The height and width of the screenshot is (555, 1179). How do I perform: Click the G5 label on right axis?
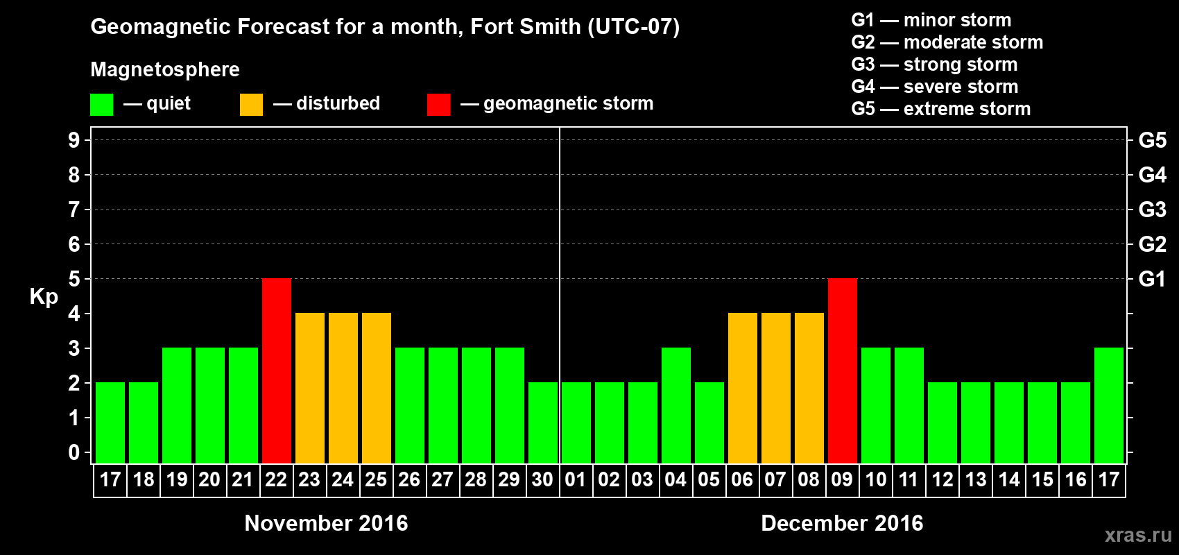tap(1153, 140)
